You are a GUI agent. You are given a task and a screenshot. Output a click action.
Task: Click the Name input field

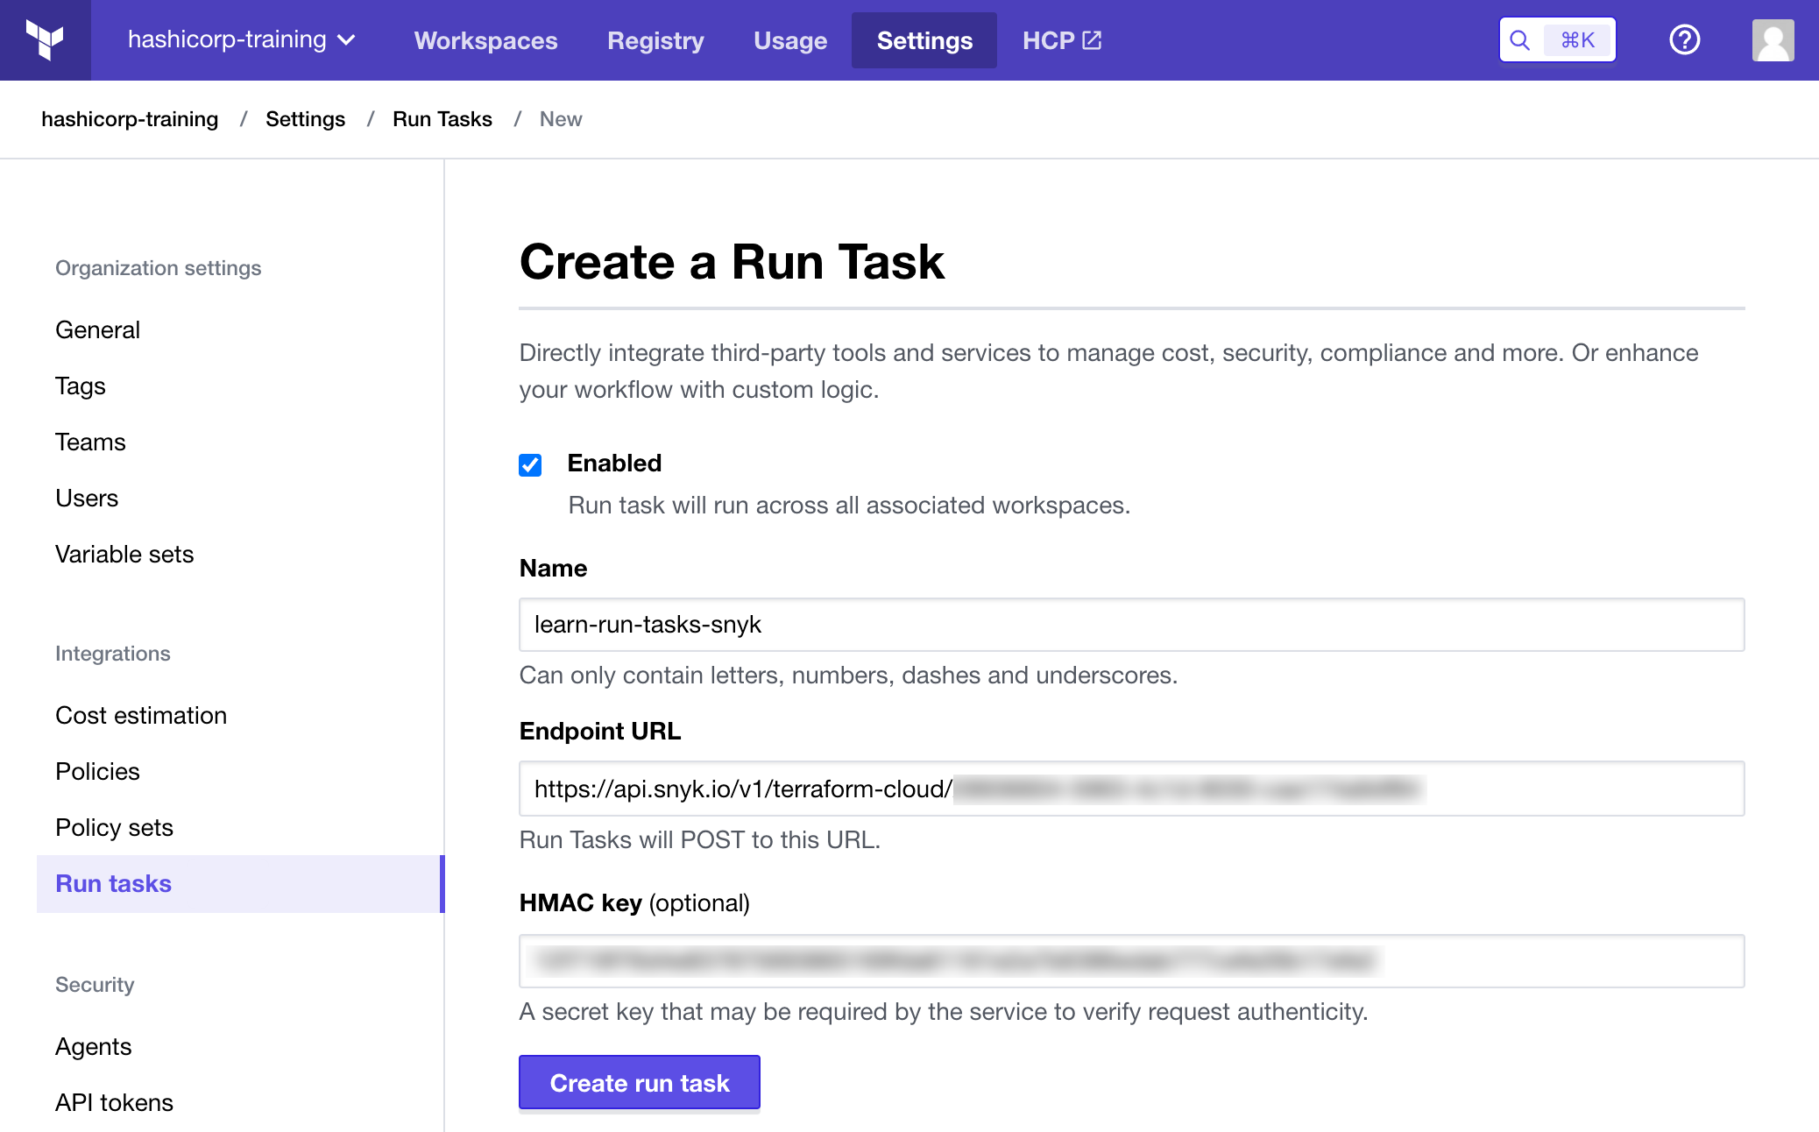click(x=1132, y=625)
